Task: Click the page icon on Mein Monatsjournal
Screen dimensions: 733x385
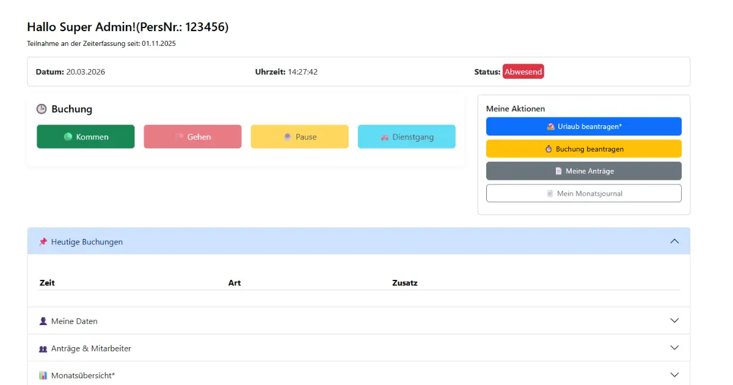Action: click(x=550, y=193)
